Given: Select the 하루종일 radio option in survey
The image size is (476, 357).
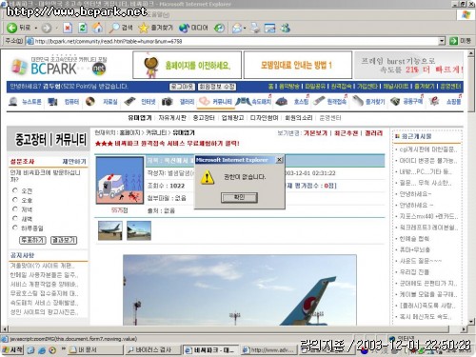Looking at the screenshot, I should coord(15,228).
